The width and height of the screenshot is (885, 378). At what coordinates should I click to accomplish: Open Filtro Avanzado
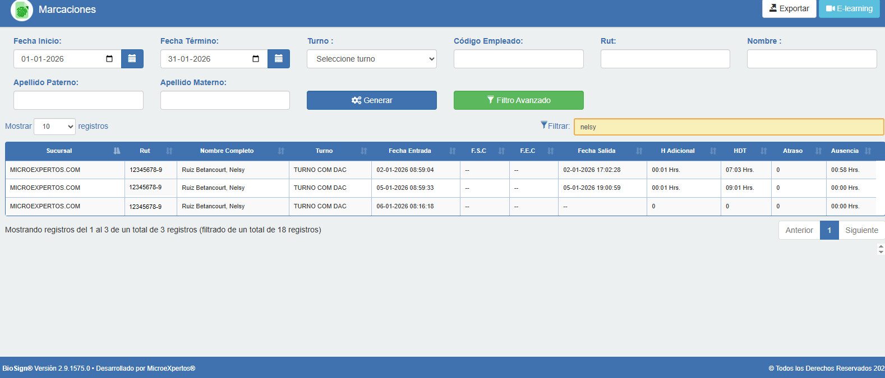[519, 100]
